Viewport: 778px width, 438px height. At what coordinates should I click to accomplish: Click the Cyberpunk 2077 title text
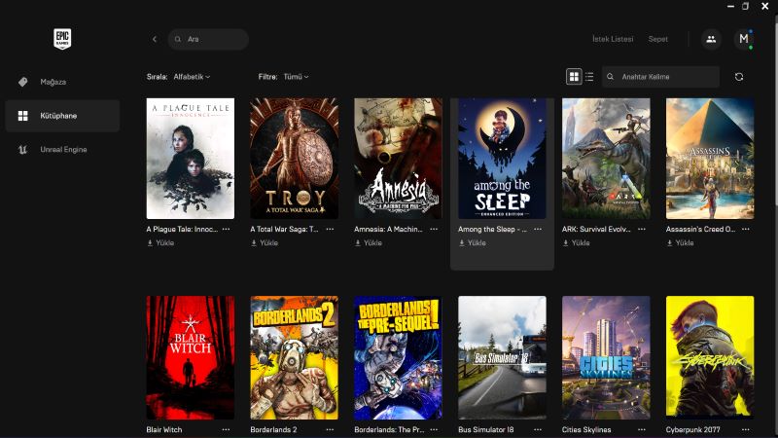pyautogui.click(x=692, y=430)
